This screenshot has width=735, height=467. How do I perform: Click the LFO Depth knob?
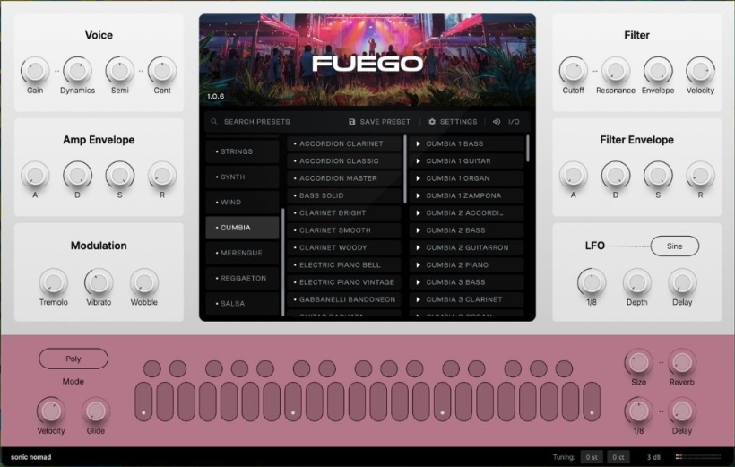click(x=636, y=282)
